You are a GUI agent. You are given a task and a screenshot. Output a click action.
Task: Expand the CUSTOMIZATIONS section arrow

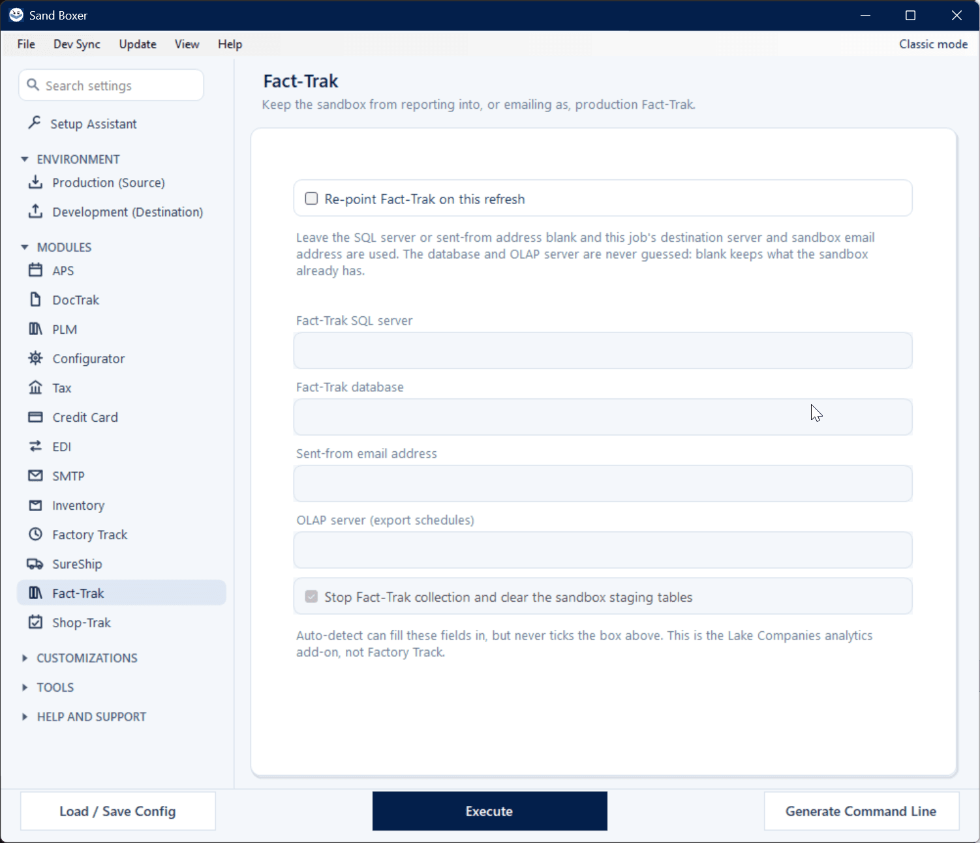pyautogui.click(x=25, y=658)
